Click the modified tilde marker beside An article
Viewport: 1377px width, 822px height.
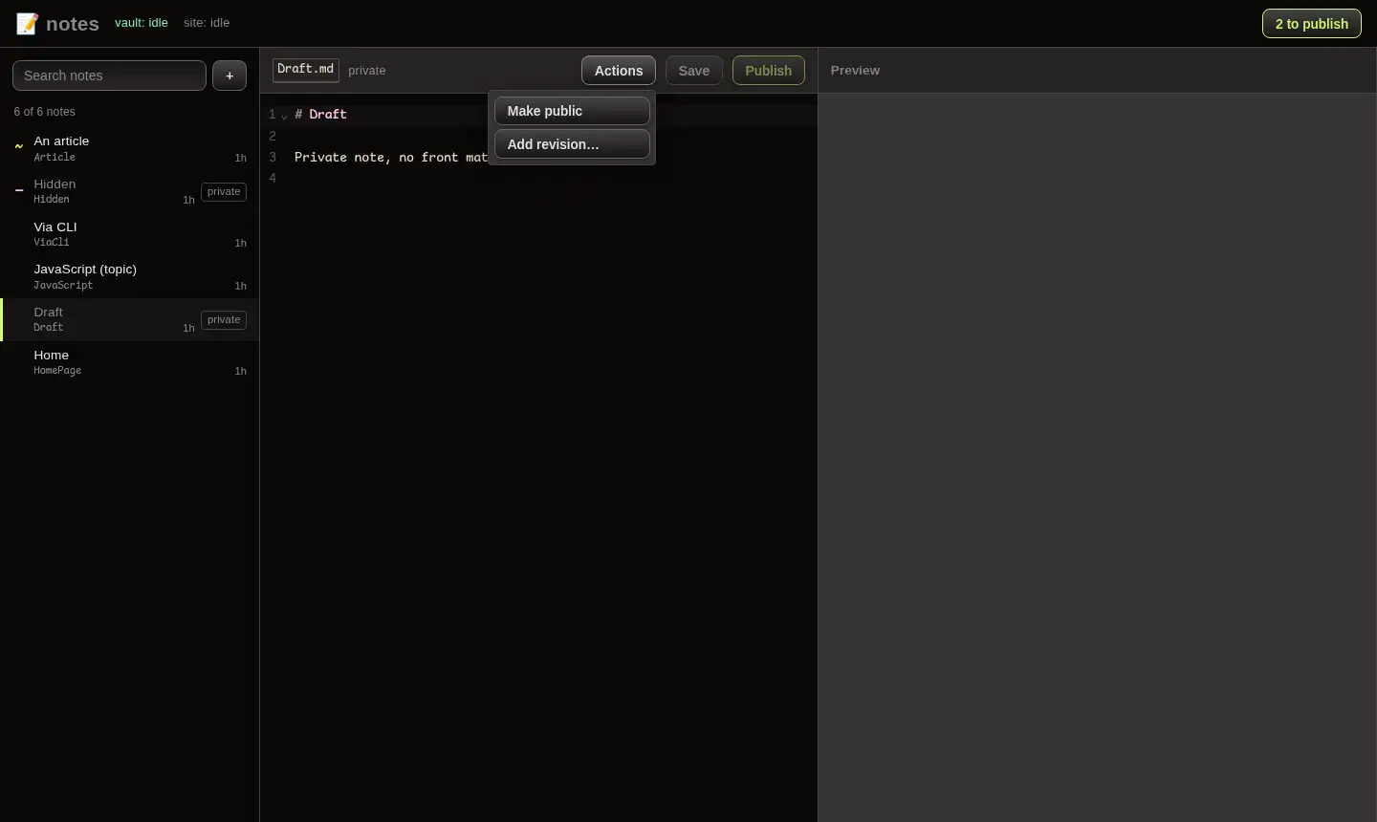(18, 147)
